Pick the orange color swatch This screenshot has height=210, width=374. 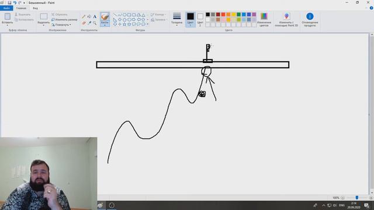click(228, 15)
